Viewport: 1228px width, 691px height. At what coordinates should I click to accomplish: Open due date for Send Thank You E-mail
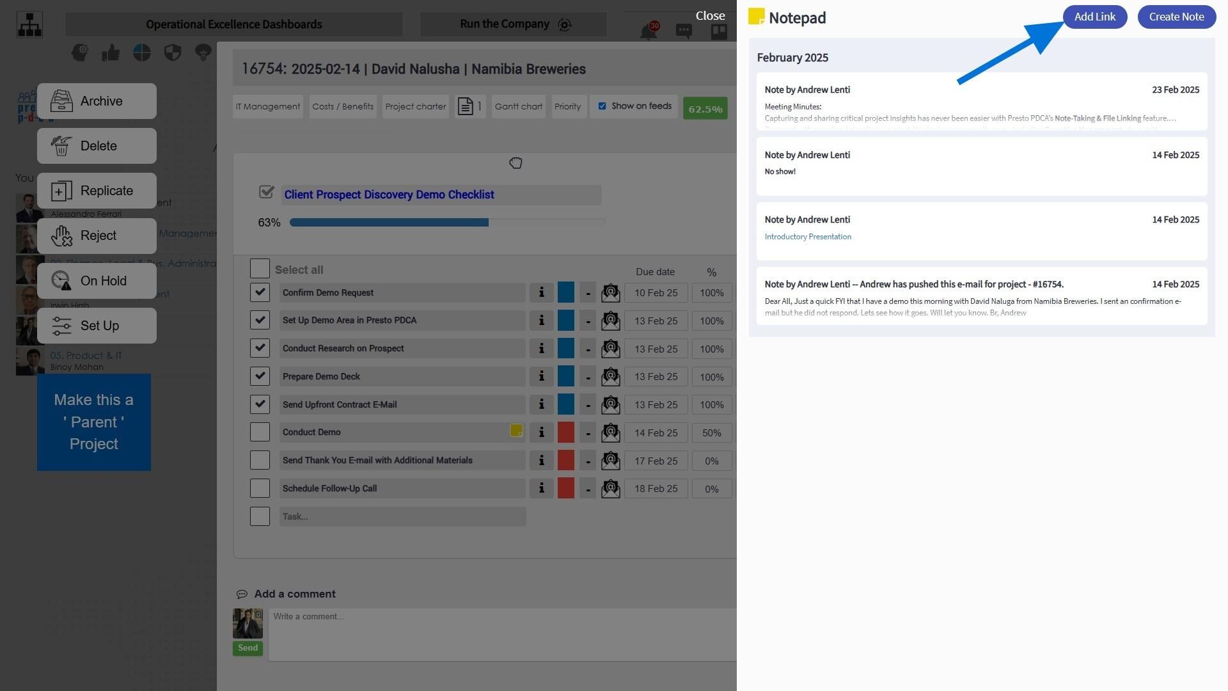pyautogui.click(x=656, y=461)
